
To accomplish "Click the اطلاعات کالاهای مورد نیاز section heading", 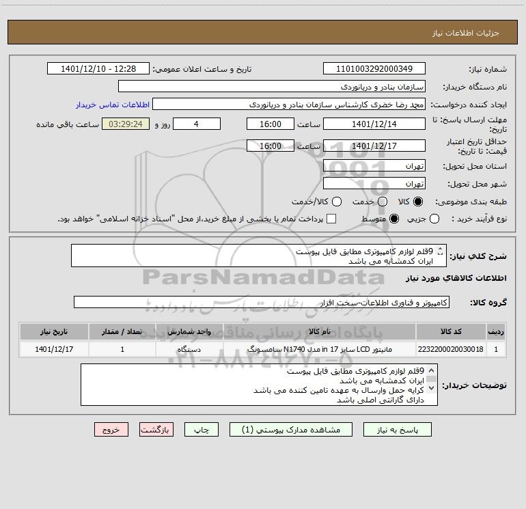I will click(x=456, y=278).
